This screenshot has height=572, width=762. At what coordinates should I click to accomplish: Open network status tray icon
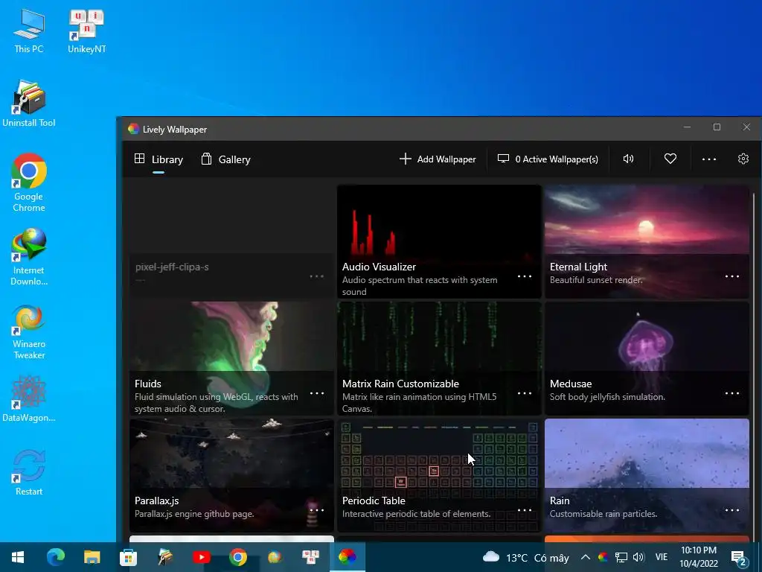click(621, 557)
